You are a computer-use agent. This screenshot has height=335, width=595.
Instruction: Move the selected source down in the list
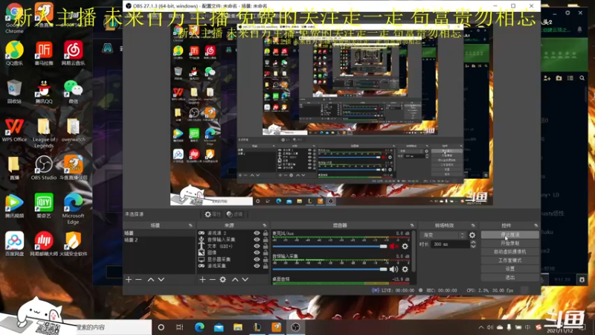click(245, 280)
